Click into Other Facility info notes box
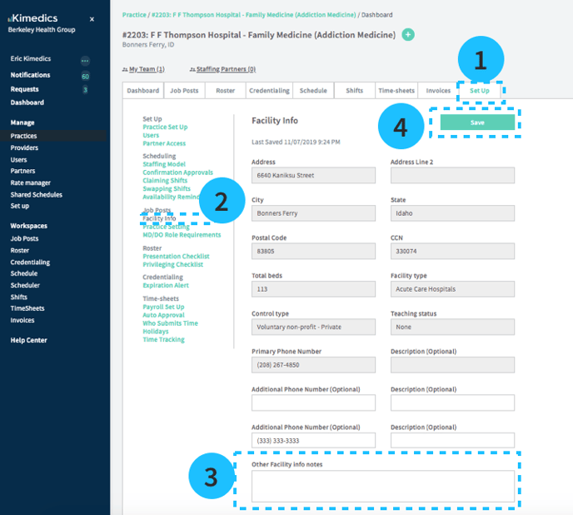 (383, 486)
